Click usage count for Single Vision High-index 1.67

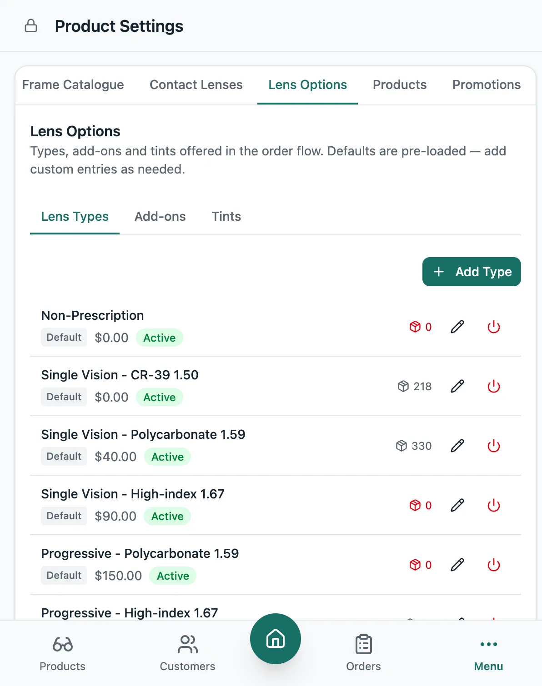(421, 505)
